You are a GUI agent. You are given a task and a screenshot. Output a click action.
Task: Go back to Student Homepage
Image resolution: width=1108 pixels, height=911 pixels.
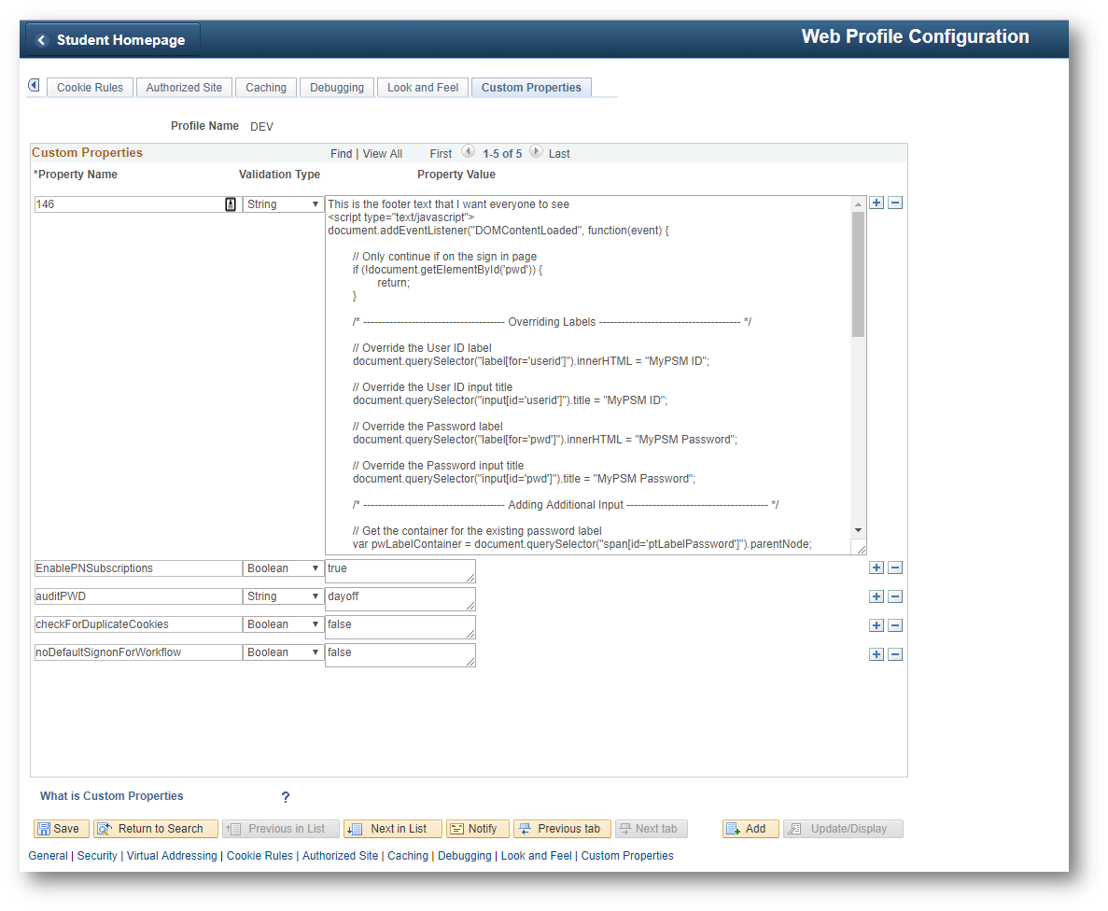pos(112,40)
